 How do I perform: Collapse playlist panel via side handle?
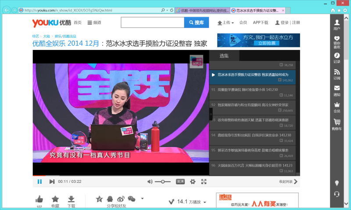211,114
